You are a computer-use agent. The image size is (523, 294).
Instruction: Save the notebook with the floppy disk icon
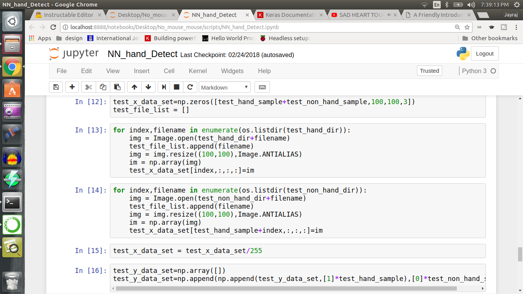tap(56, 87)
